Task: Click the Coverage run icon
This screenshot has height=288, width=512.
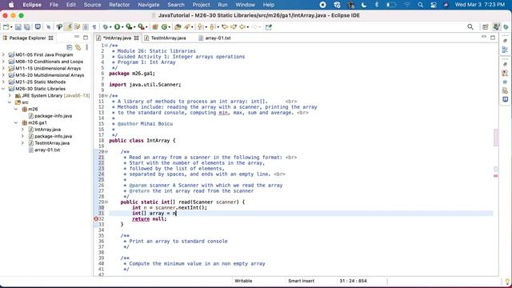Action: (x=129, y=27)
